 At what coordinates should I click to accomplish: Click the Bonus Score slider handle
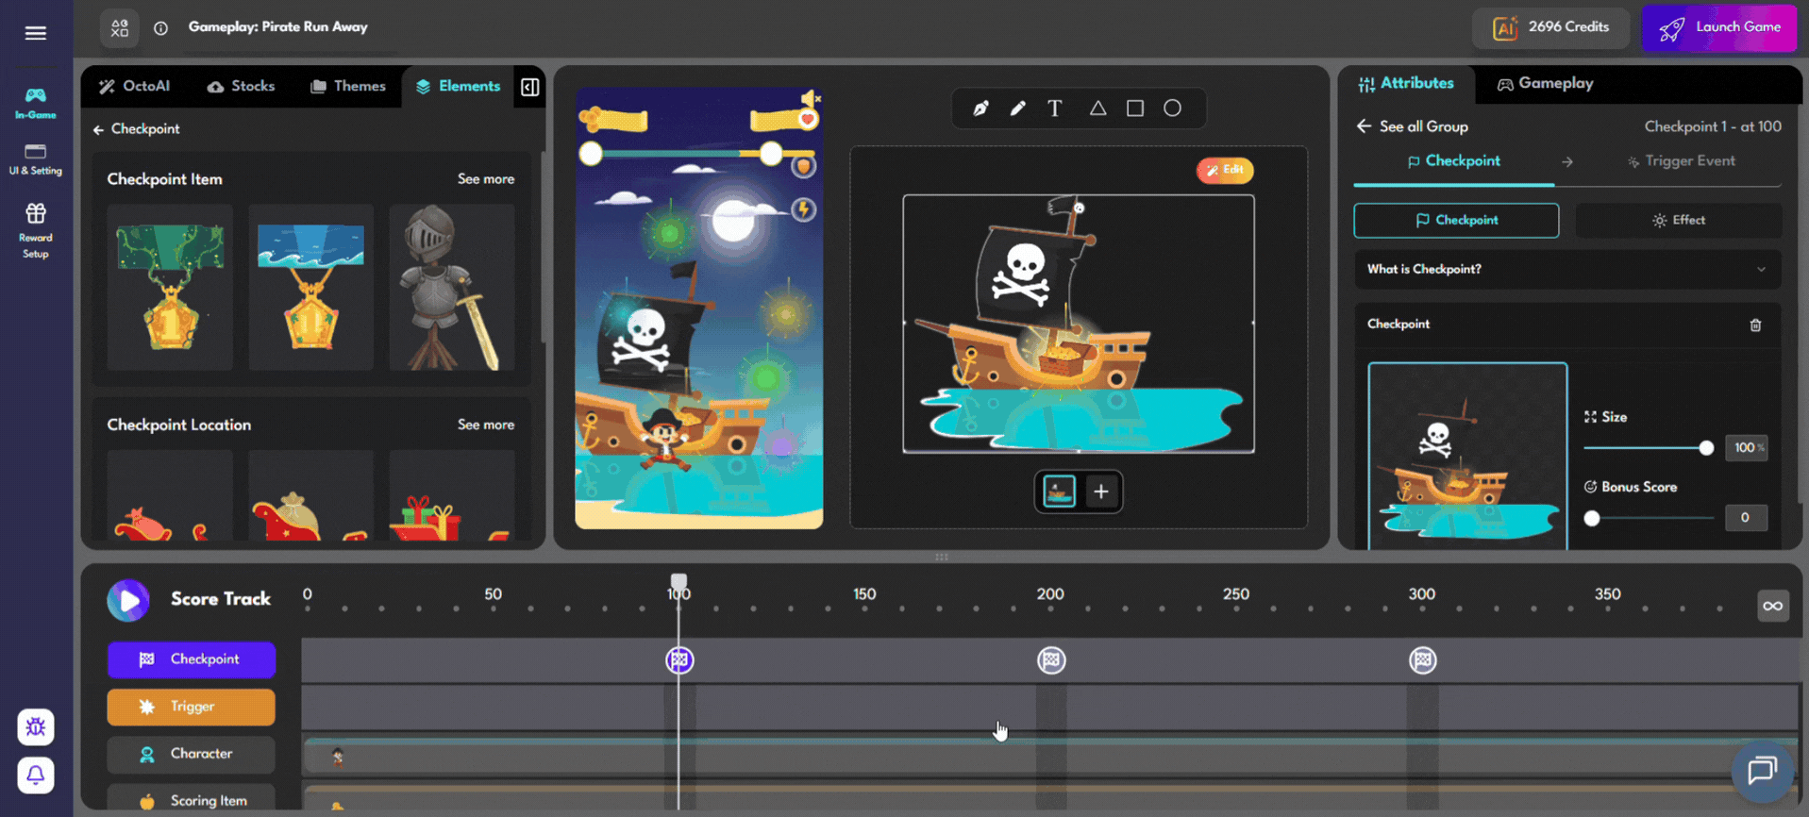[x=1592, y=518]
